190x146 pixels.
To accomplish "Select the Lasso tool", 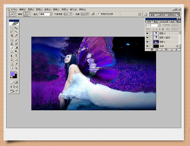I will [x=12, y=32].
